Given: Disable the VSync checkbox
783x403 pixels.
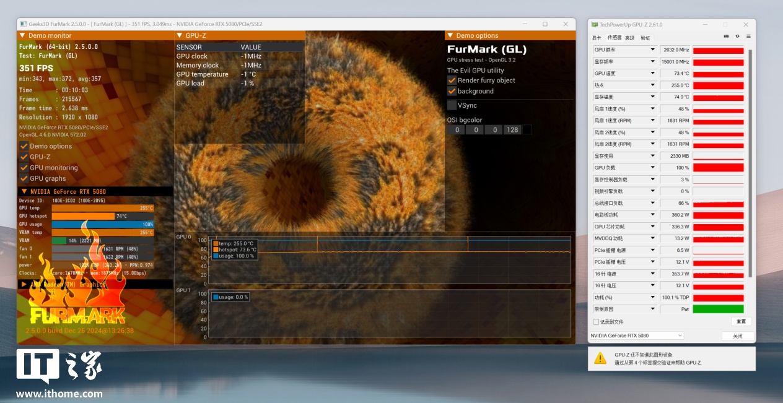Looking at the screenshot, I should pos(452,105).
